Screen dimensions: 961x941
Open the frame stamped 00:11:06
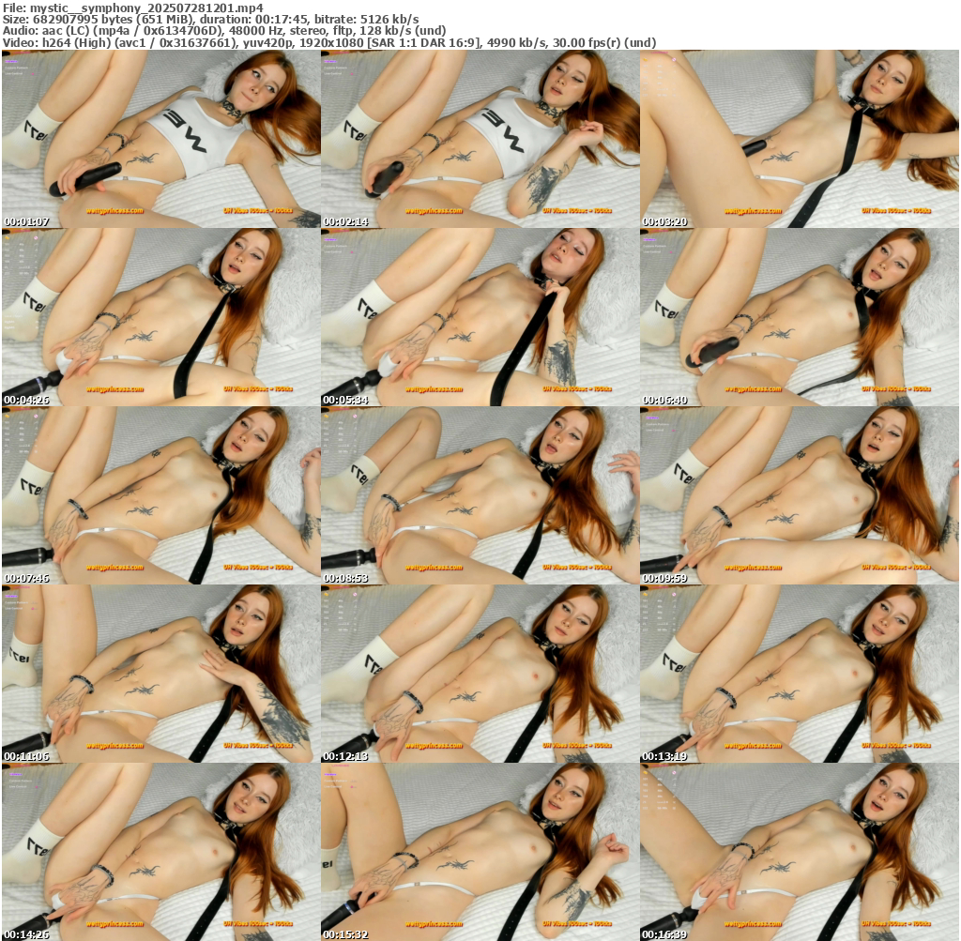click(161, 674)
